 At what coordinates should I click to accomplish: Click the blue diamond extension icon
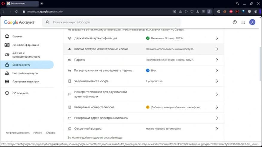(x=243, y=11)
